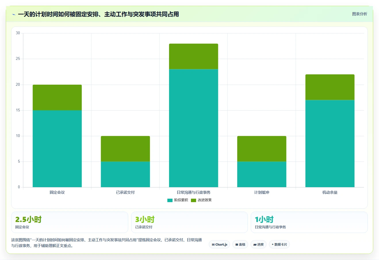
Task: Click the 机动余量 x-axis label
Action: pos(330,192)
